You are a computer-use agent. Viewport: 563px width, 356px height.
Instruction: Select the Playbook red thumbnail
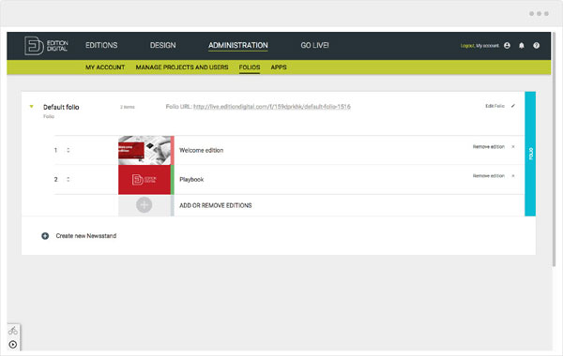145,180
